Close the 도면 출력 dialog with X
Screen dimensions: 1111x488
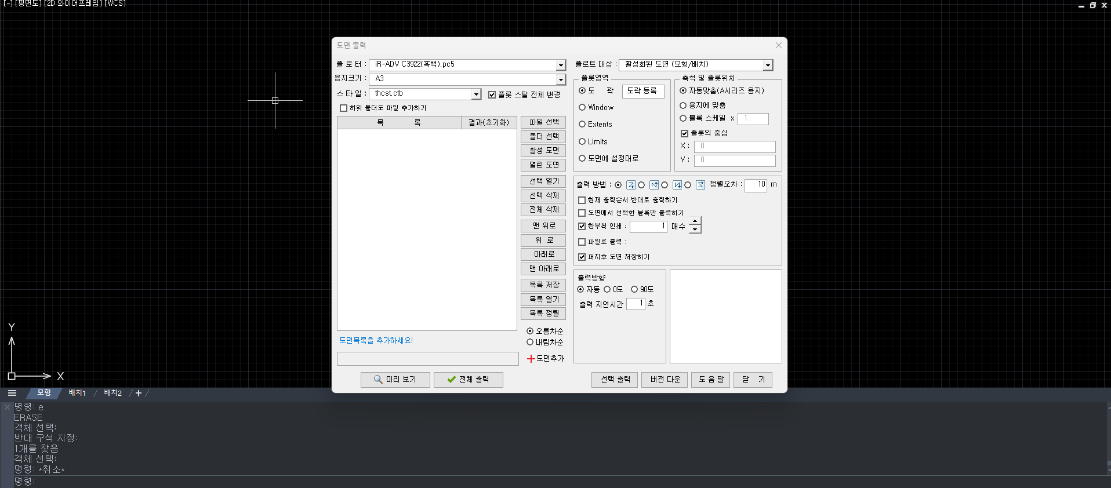[779, 45]
